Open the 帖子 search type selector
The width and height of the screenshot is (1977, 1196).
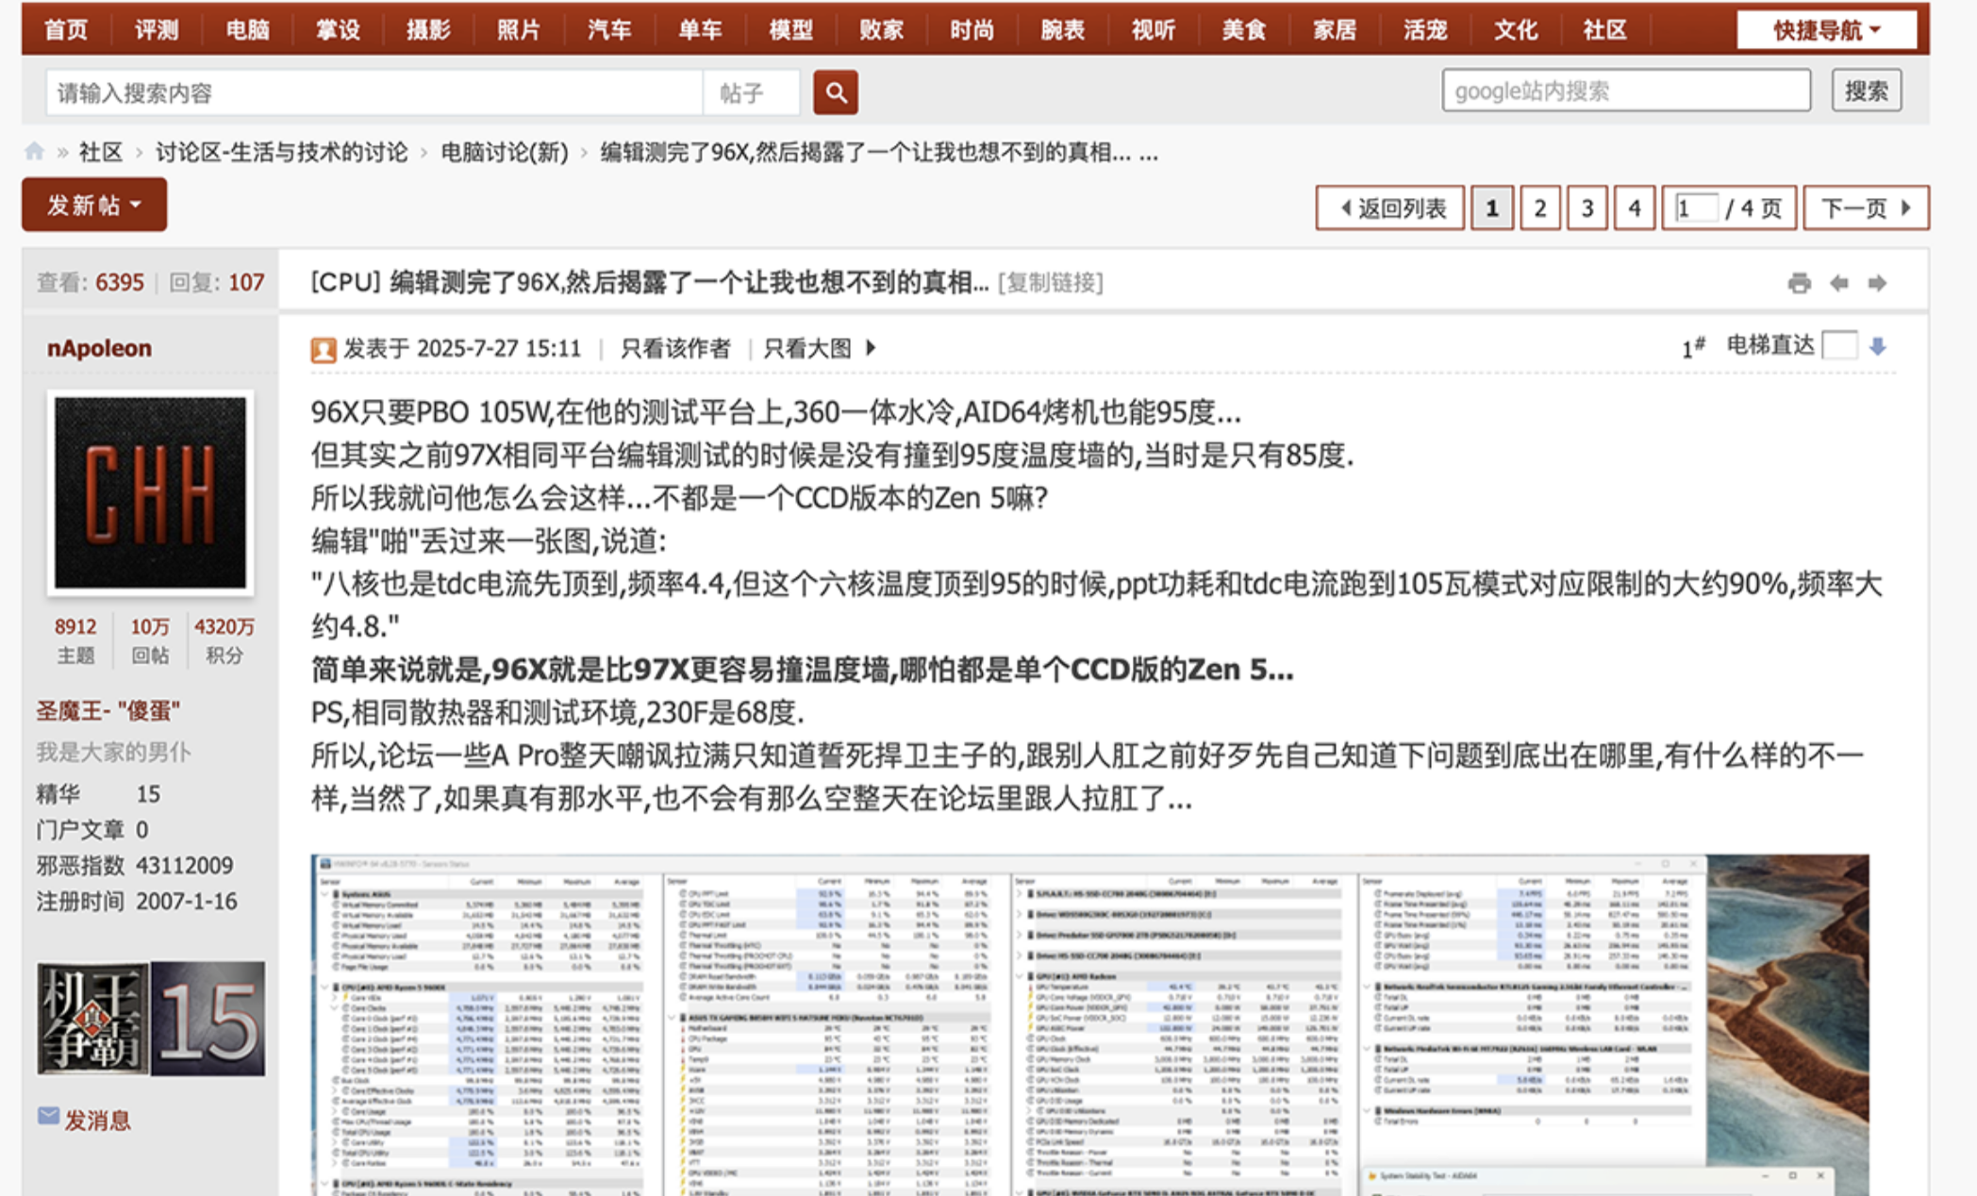[751, 92]
